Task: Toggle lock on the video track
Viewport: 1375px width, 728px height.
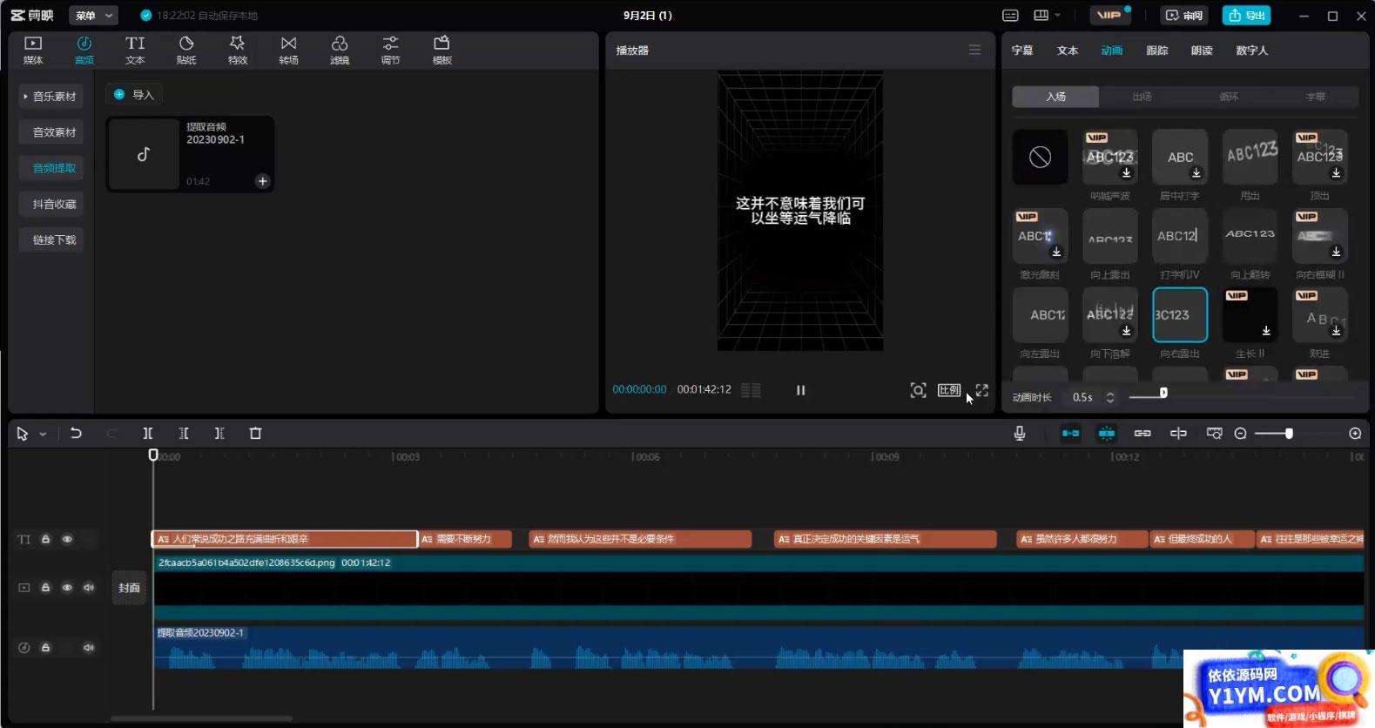Action: 46,588
